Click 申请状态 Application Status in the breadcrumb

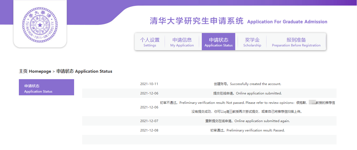[x=84, y=71]
